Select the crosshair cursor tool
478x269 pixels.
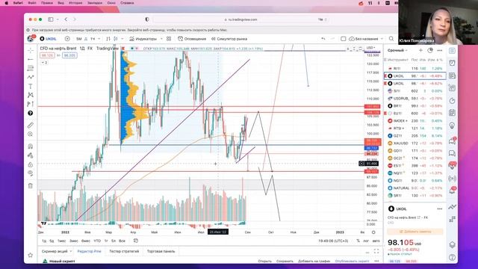coord(30,50)
